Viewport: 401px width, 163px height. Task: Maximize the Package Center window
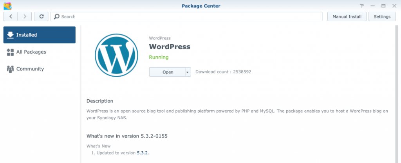383,6
